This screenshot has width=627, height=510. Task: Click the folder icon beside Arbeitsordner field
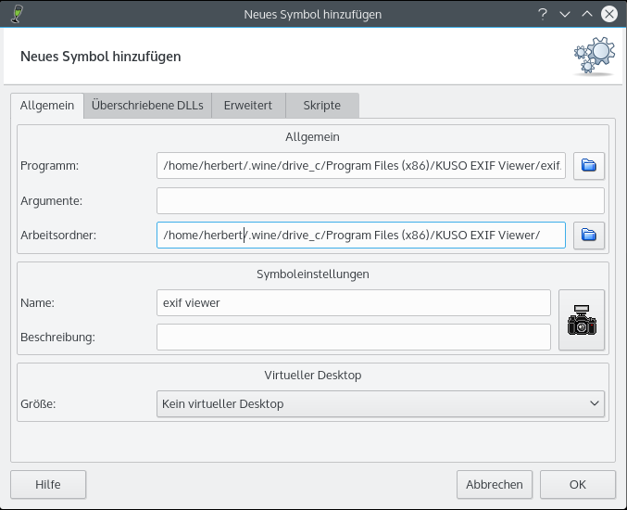(588, 235)
